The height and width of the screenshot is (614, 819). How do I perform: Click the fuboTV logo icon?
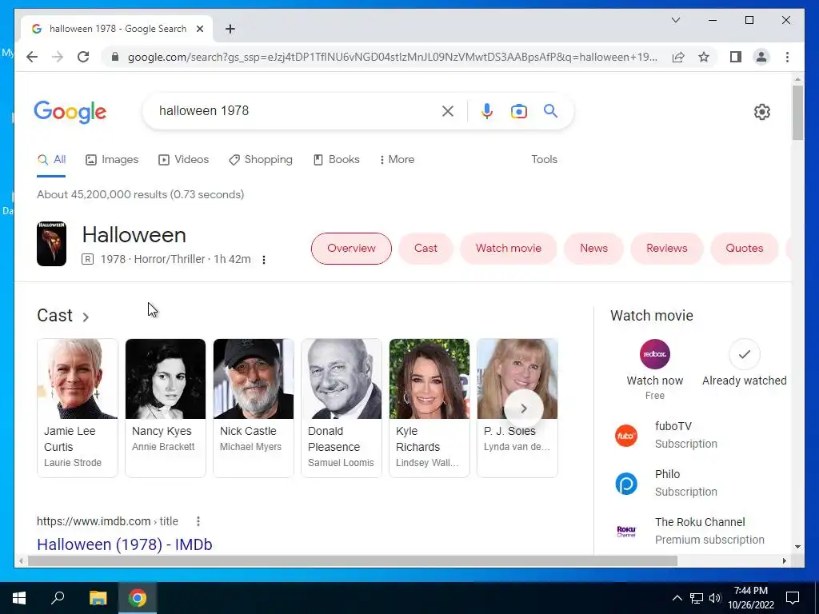[625, 436]
